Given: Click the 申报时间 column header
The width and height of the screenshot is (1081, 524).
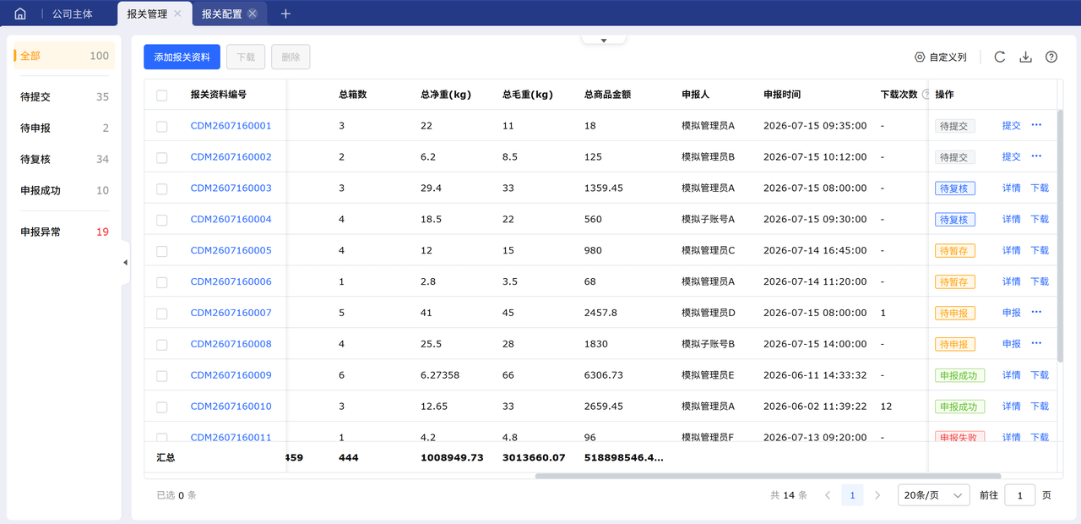Looking at the screenshot, I should click(x=781, y=95).
